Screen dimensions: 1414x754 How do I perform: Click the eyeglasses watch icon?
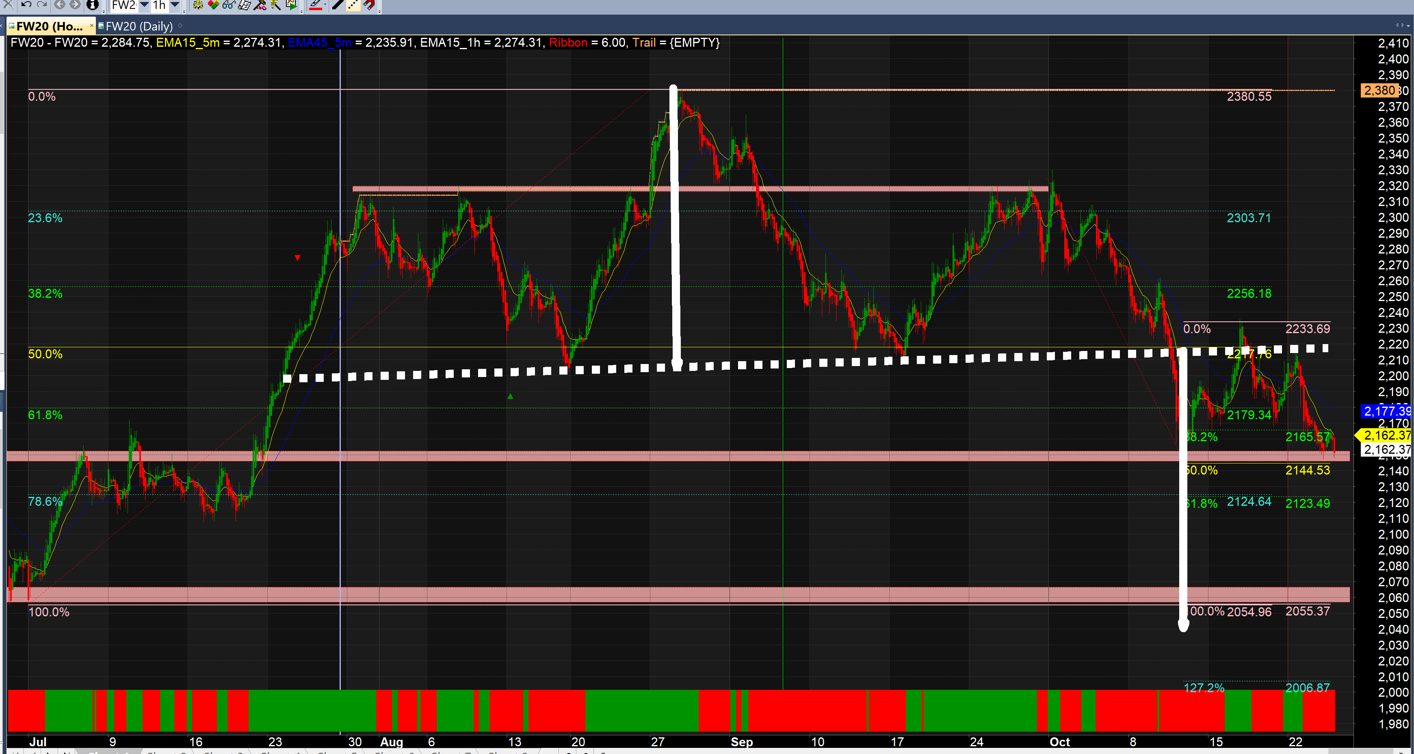[x=229, y=5]
